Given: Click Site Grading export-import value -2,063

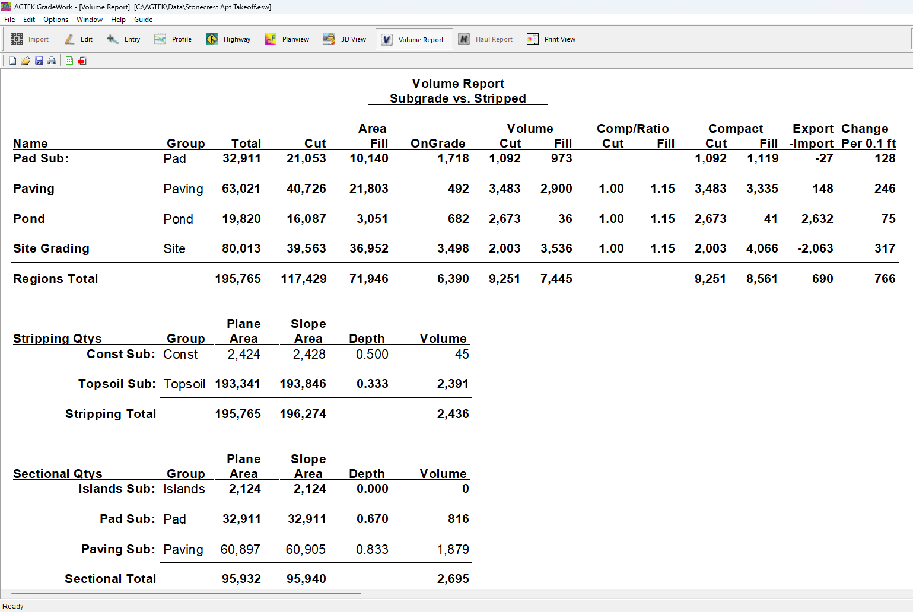Looking at the screenshot, I should pos(815,248).
